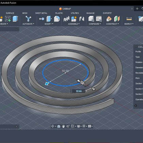The image size is (143, 143).
Task: Collapse the browser panel minus button
Action: (x=16, y=29)
